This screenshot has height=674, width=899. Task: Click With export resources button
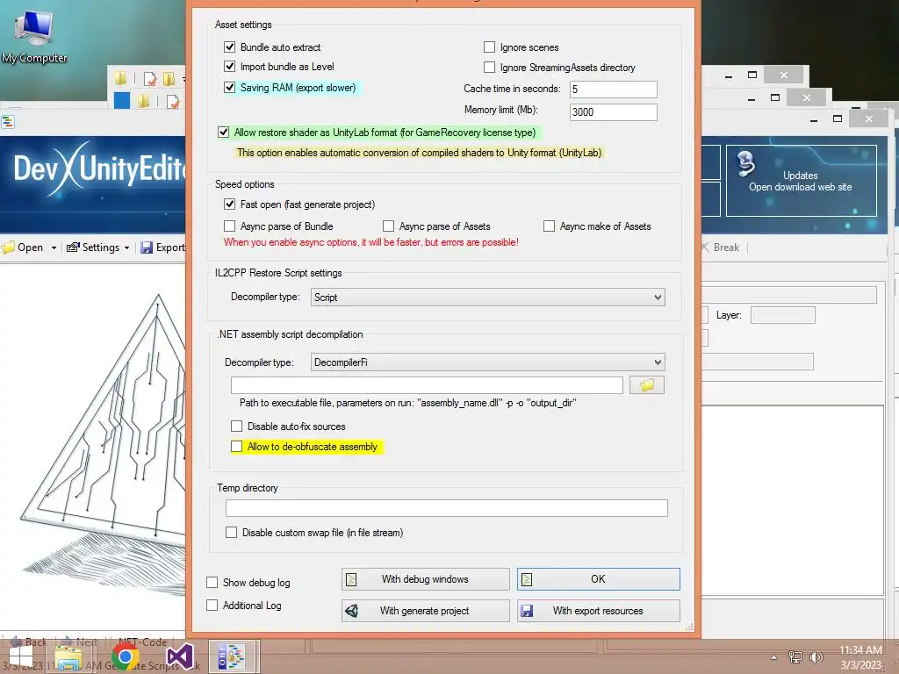pyautogui.click(x=599, y=611)
